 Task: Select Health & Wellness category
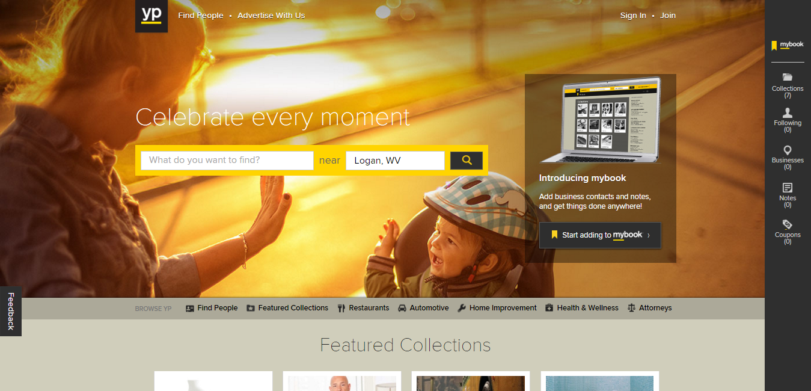point(581,308)
